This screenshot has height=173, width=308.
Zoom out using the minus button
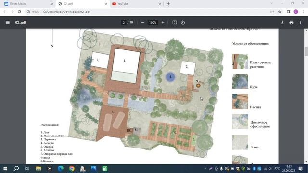click(142, 23)
